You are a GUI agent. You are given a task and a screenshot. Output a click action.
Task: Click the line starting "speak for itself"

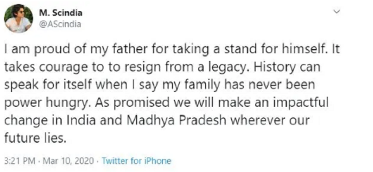click(x=160, y=85)
